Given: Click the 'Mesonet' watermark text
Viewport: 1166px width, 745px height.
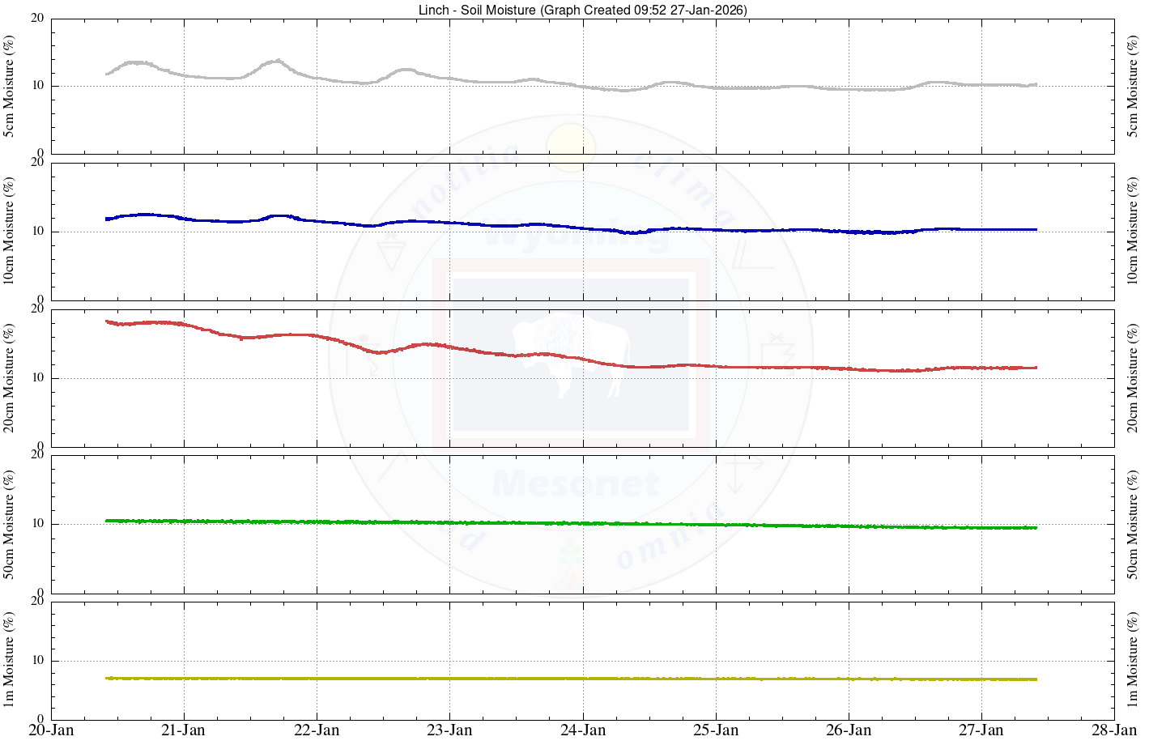Looking at the screenshot, I should (x=576, y=484).
